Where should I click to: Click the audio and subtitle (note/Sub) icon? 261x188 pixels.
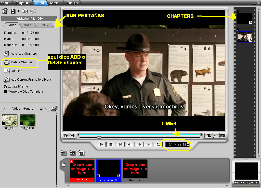tap(216, 136)
